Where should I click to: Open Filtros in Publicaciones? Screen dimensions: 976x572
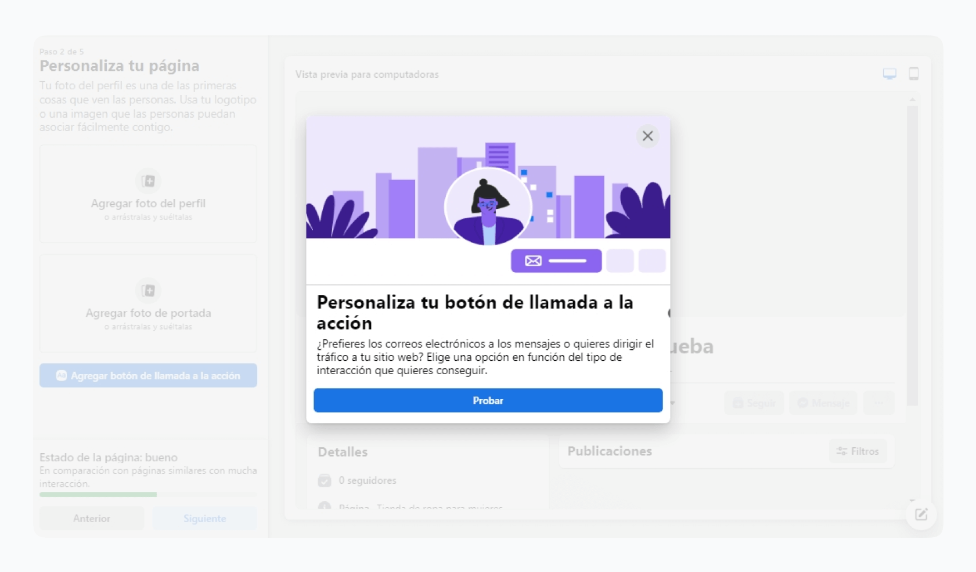(858, 451)
